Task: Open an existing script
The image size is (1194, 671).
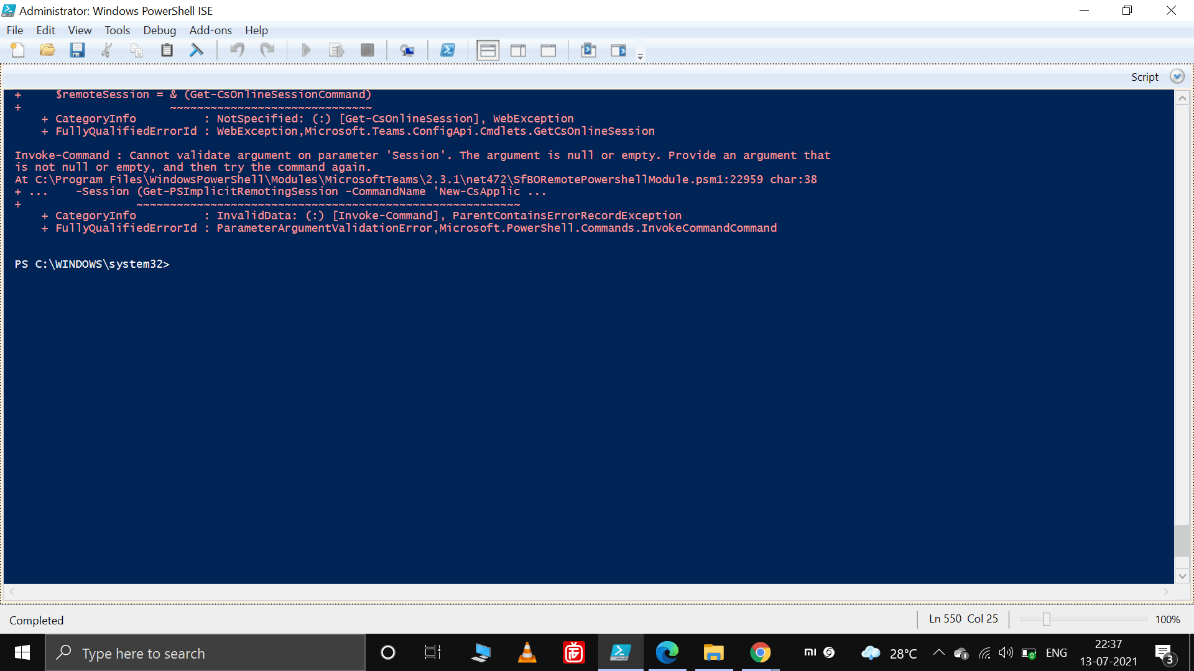Action: pyautogui.click(x=47, y=50)
